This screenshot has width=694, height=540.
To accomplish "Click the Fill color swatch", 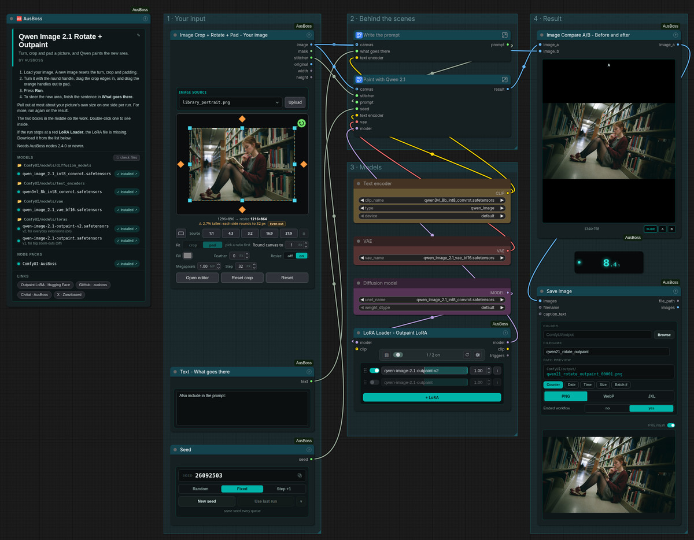I will click(x=188, y=256).
